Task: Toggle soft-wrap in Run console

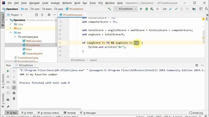Action: pos(14,82)
